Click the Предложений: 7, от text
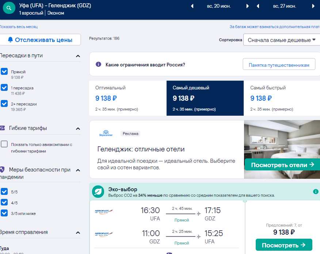This screenshot has width=320, height=254. [x=284, y=225]
